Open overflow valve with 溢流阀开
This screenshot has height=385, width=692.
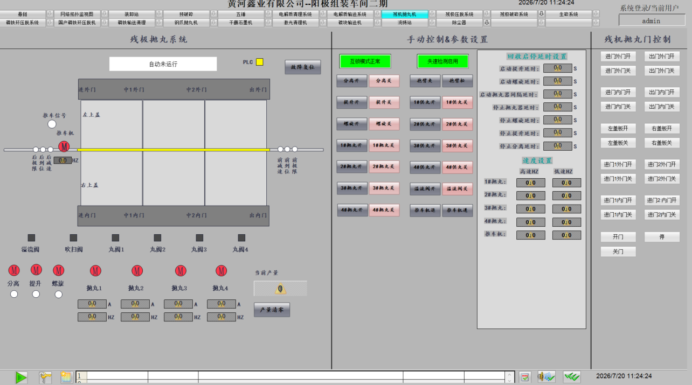[x=425, y=188]
